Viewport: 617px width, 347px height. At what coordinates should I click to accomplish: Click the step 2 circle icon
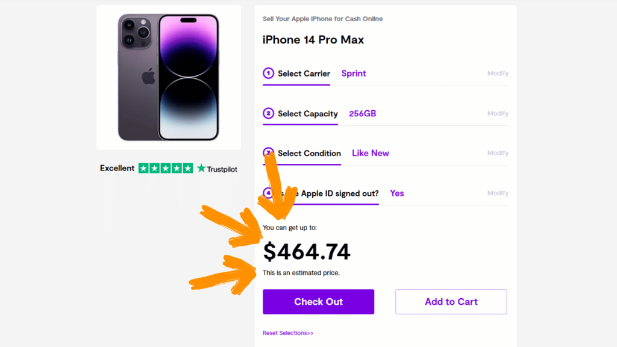[268, 113]
